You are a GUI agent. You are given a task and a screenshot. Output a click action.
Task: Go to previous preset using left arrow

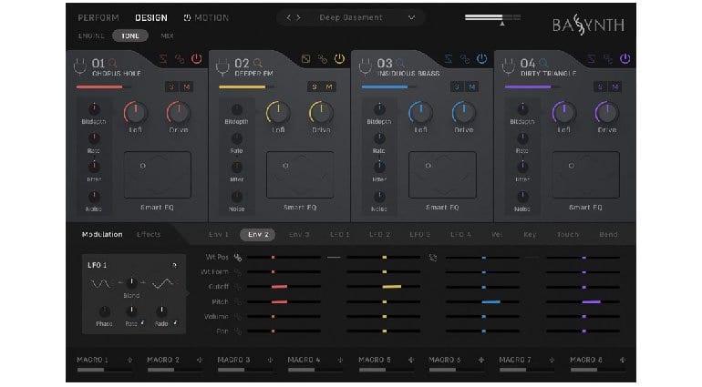click(288, 17)
